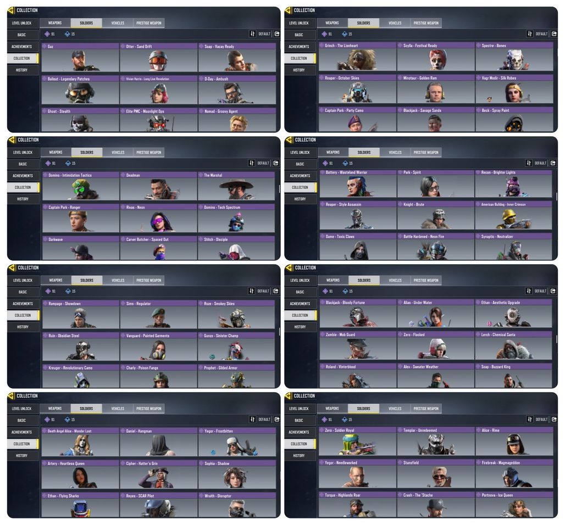Click share icon above Soap - Vacay Ready
The height and width of the screenshot is (525, 565).
[277, 34]
